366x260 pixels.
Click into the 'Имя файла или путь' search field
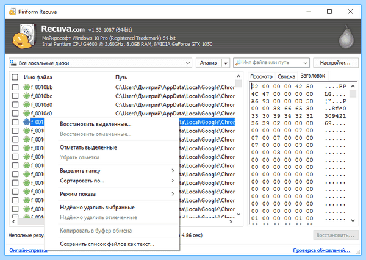pyautogui.click(x=271, y=63)
